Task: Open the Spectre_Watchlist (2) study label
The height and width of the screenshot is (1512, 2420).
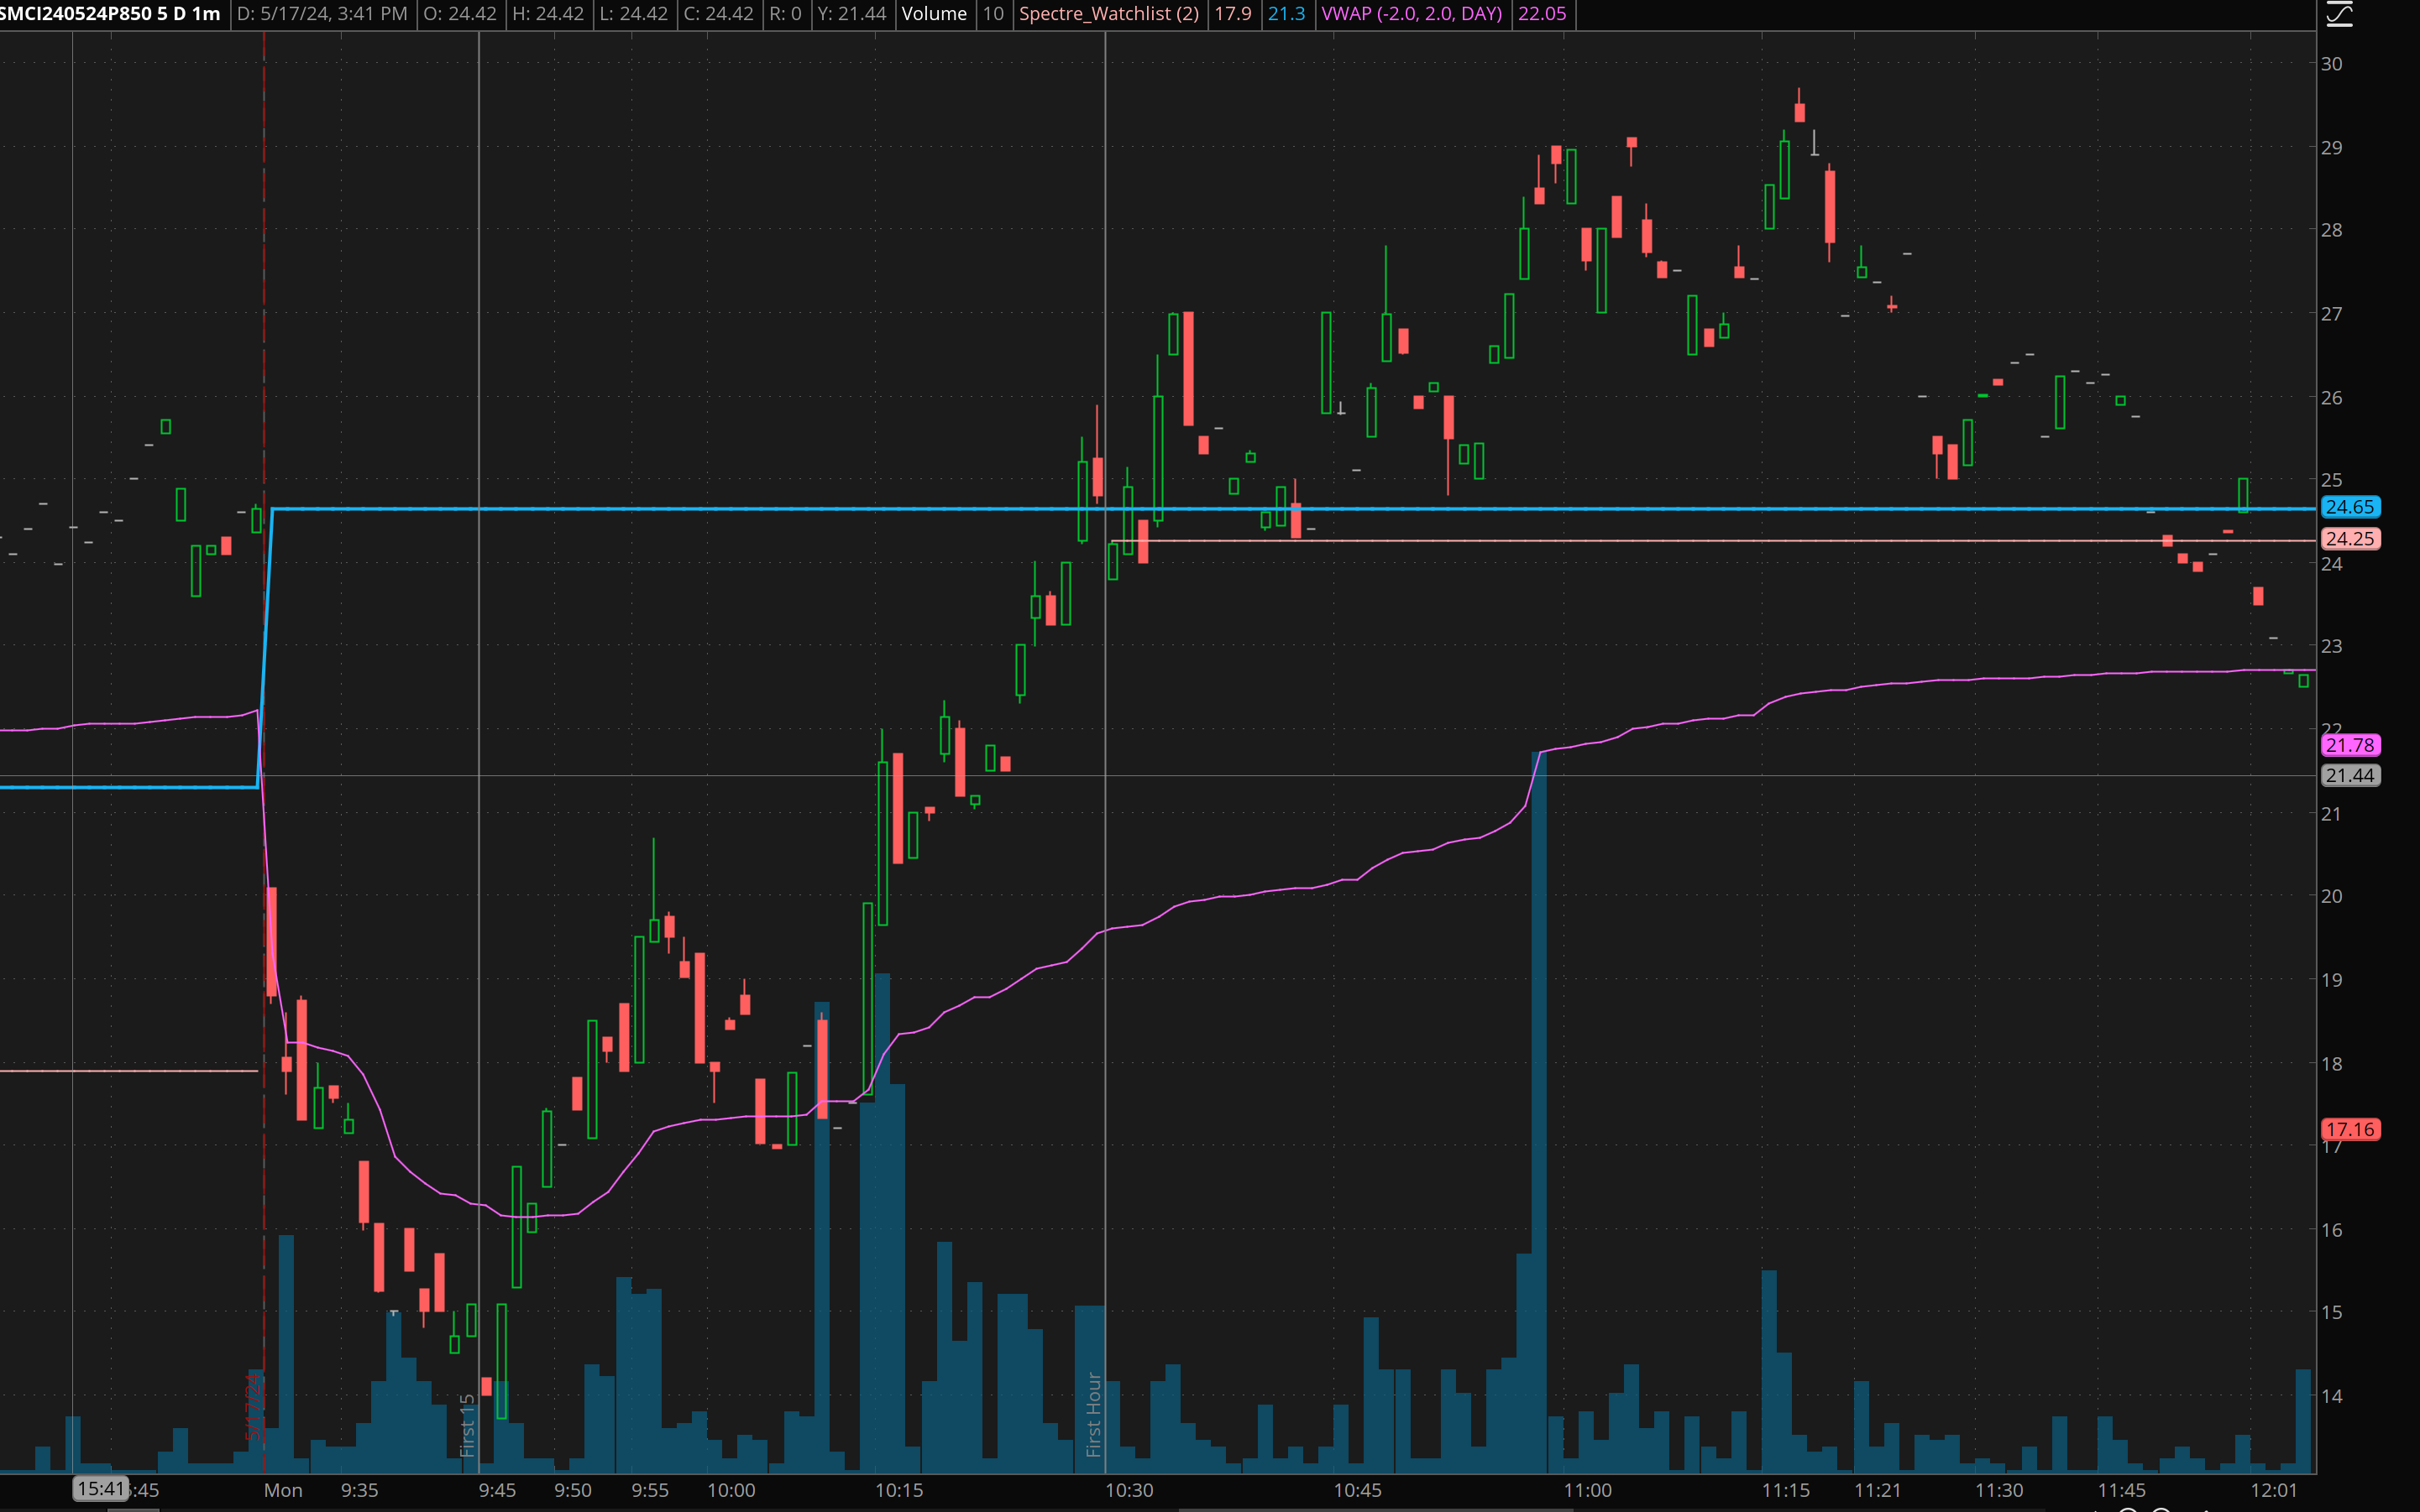Action: 1108,14
